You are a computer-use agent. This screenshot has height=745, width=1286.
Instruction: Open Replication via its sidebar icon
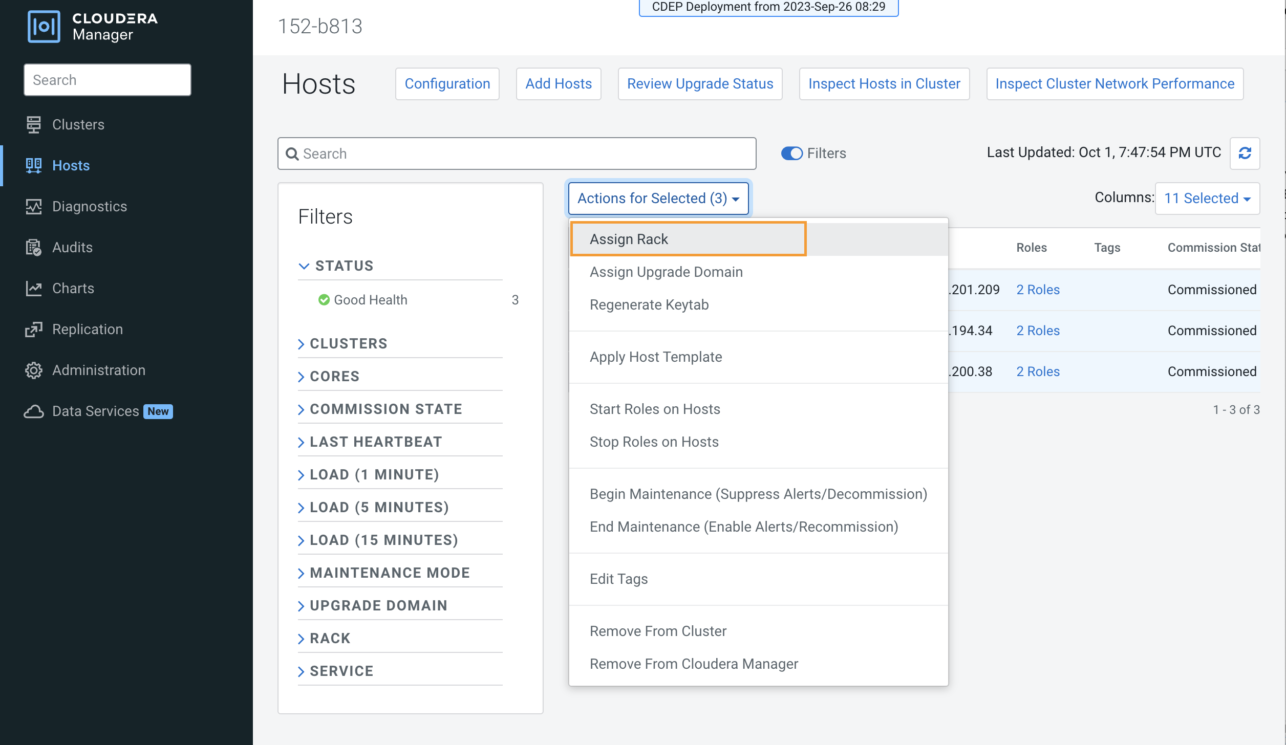click(34, 330)
